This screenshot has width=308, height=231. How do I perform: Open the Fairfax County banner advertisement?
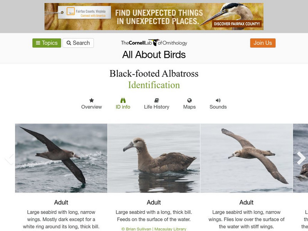click(x=154, y=17)
